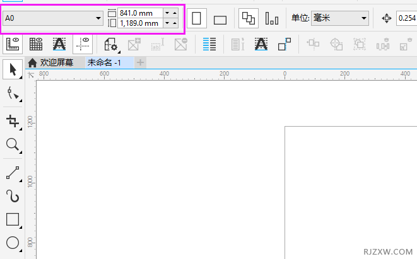Select the Artistic media curve tool
417x259 pixels.
coord(13,197)
